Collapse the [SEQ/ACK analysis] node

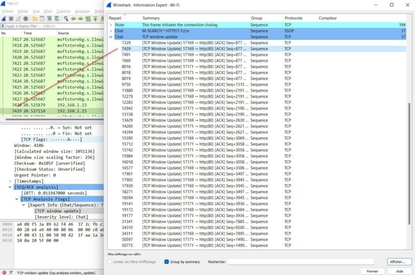click(x=10, y=187)
